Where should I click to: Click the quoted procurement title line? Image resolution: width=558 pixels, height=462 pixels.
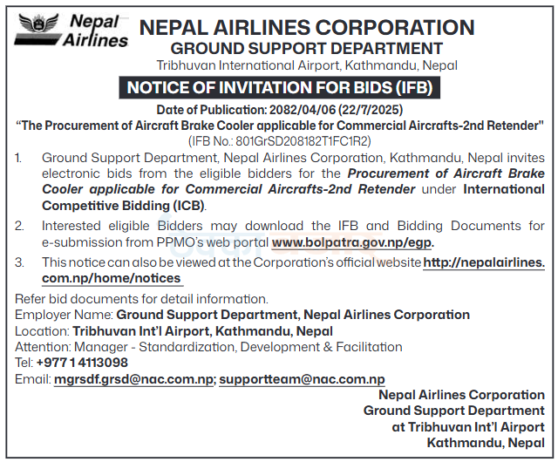pyautogui.click(x=279, y=126)
